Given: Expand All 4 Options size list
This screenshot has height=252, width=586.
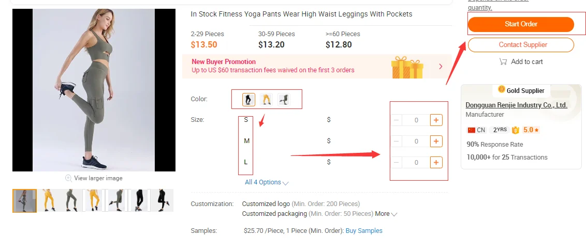Looking at the screenshot, I should 267,182.
